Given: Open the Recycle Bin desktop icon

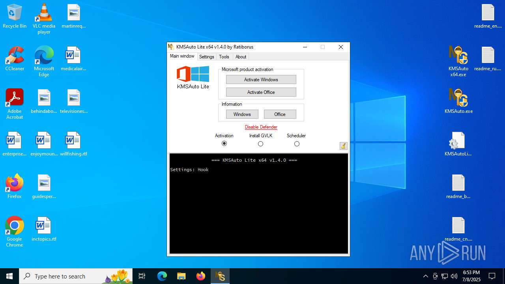Looking at the screenshot, I should point(15,17).
